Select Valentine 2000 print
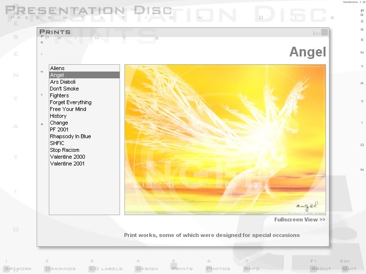 click(x=84, y=157)
